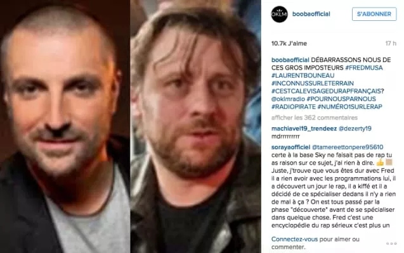Open commenter sorayaofficiel profile
The image size is (404, 253).
[x=290, y=147]
